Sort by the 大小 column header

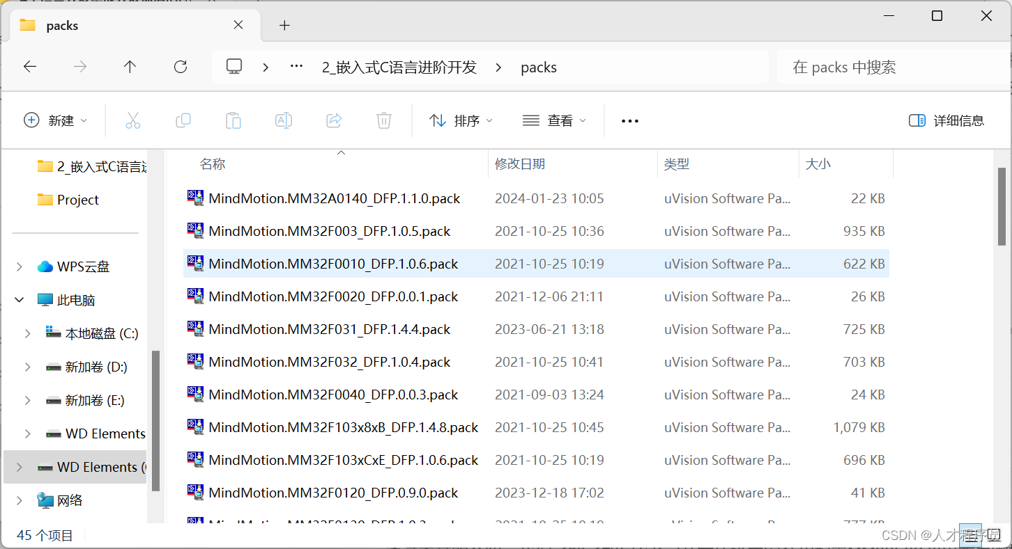(818, 164)
